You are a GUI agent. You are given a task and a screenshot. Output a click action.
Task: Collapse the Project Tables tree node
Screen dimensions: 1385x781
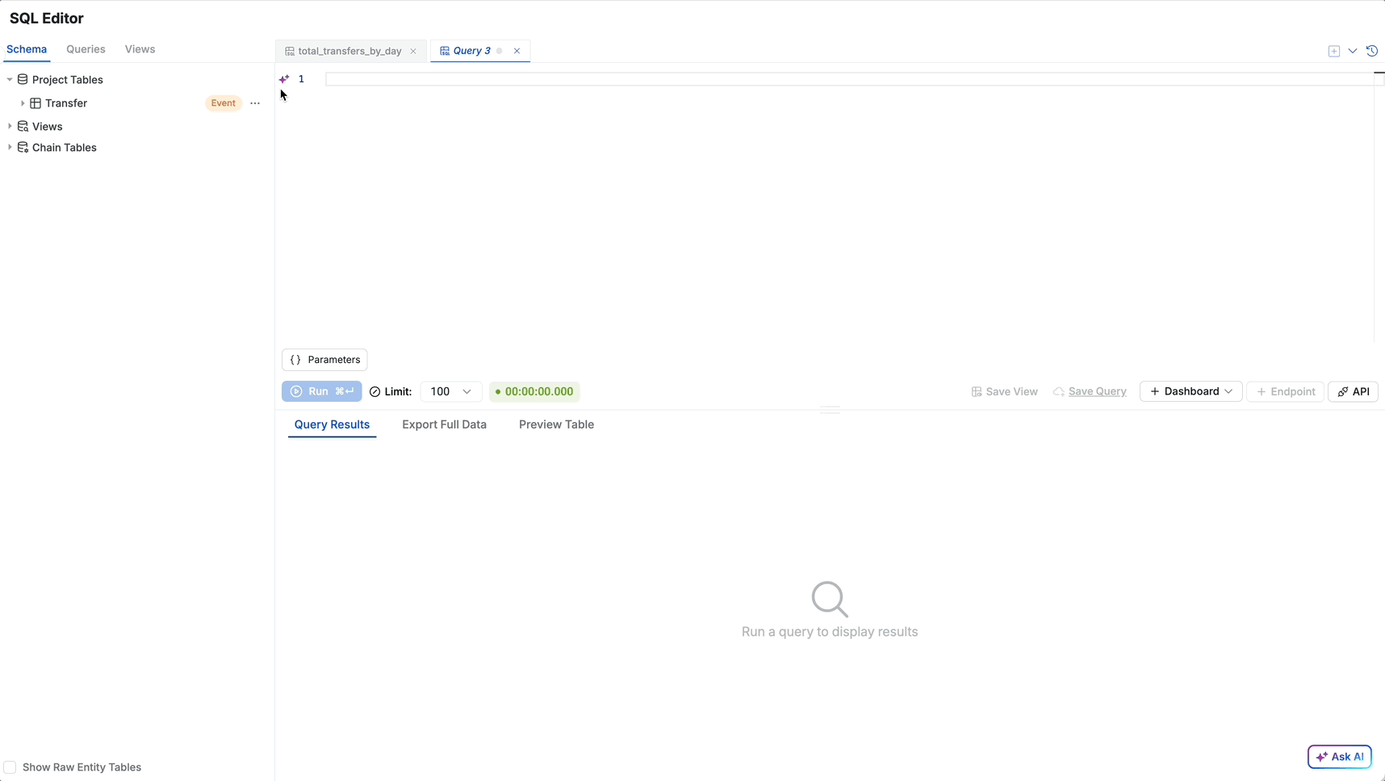[x=10, y=80]
